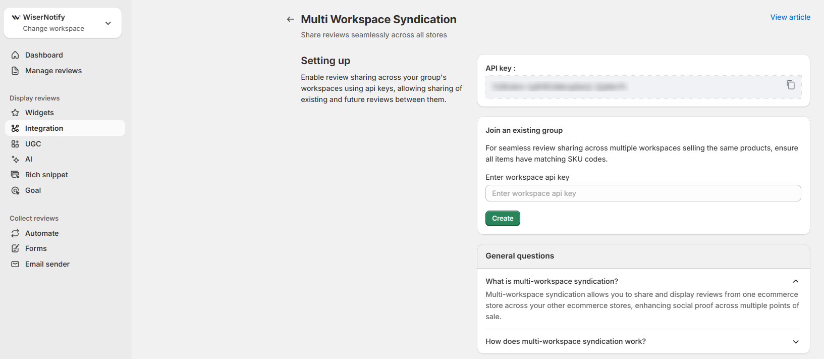Collapse the multi-workspace syndication answer chevron
Viewport: 824px width, 359px height.
(796, 281)
